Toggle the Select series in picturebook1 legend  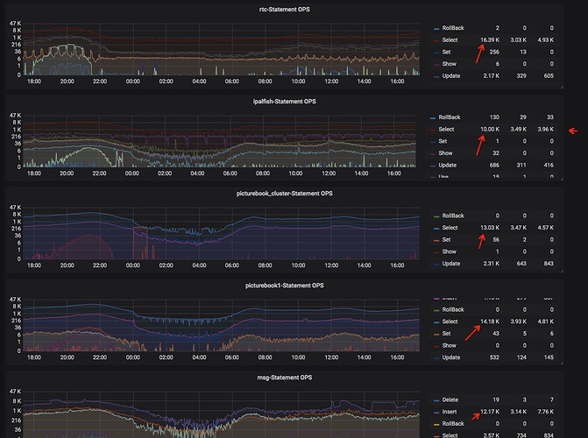click(x=450, y=321)
